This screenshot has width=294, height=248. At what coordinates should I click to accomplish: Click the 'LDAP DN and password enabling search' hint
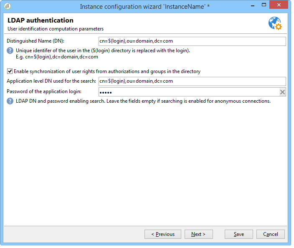point(143,101)
